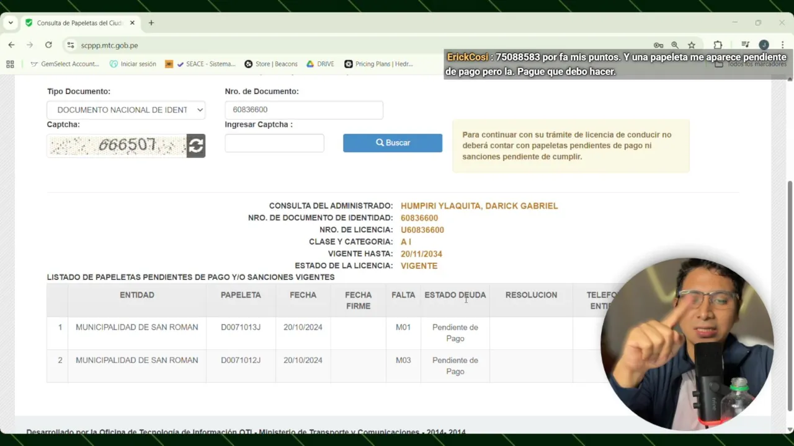
Task: Click papeleta number D0071013J
Action: tap(241, 327)
